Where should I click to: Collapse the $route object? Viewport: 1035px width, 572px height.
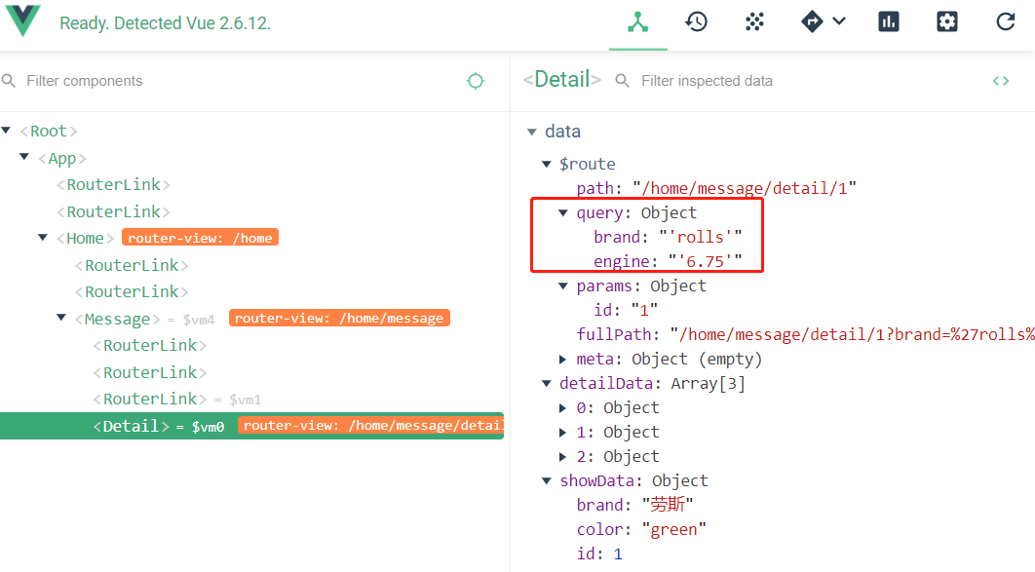tap(547, 164)
